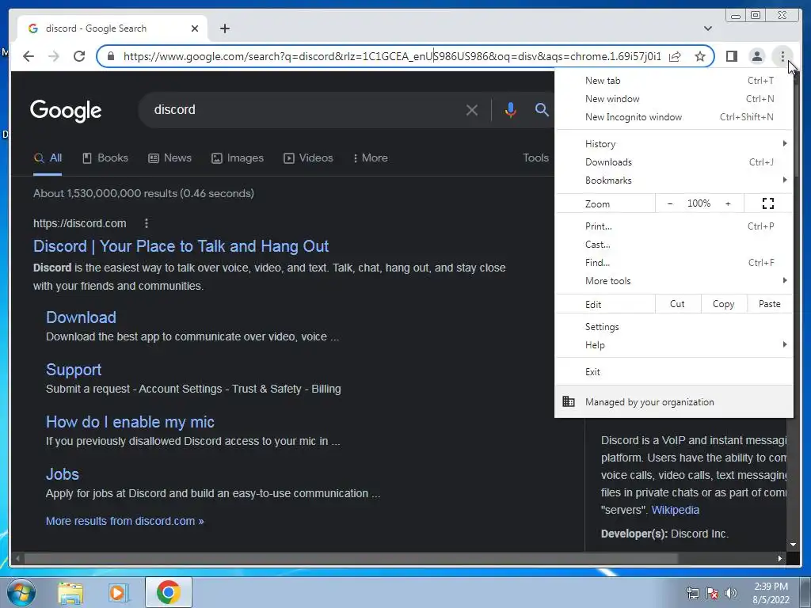Click the Chrome taskbar icon
Viewport: 811px width, 608px height.
(169, 592)
